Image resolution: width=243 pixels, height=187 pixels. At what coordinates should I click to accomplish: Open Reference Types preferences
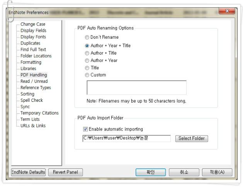click(x=36, y=88)
